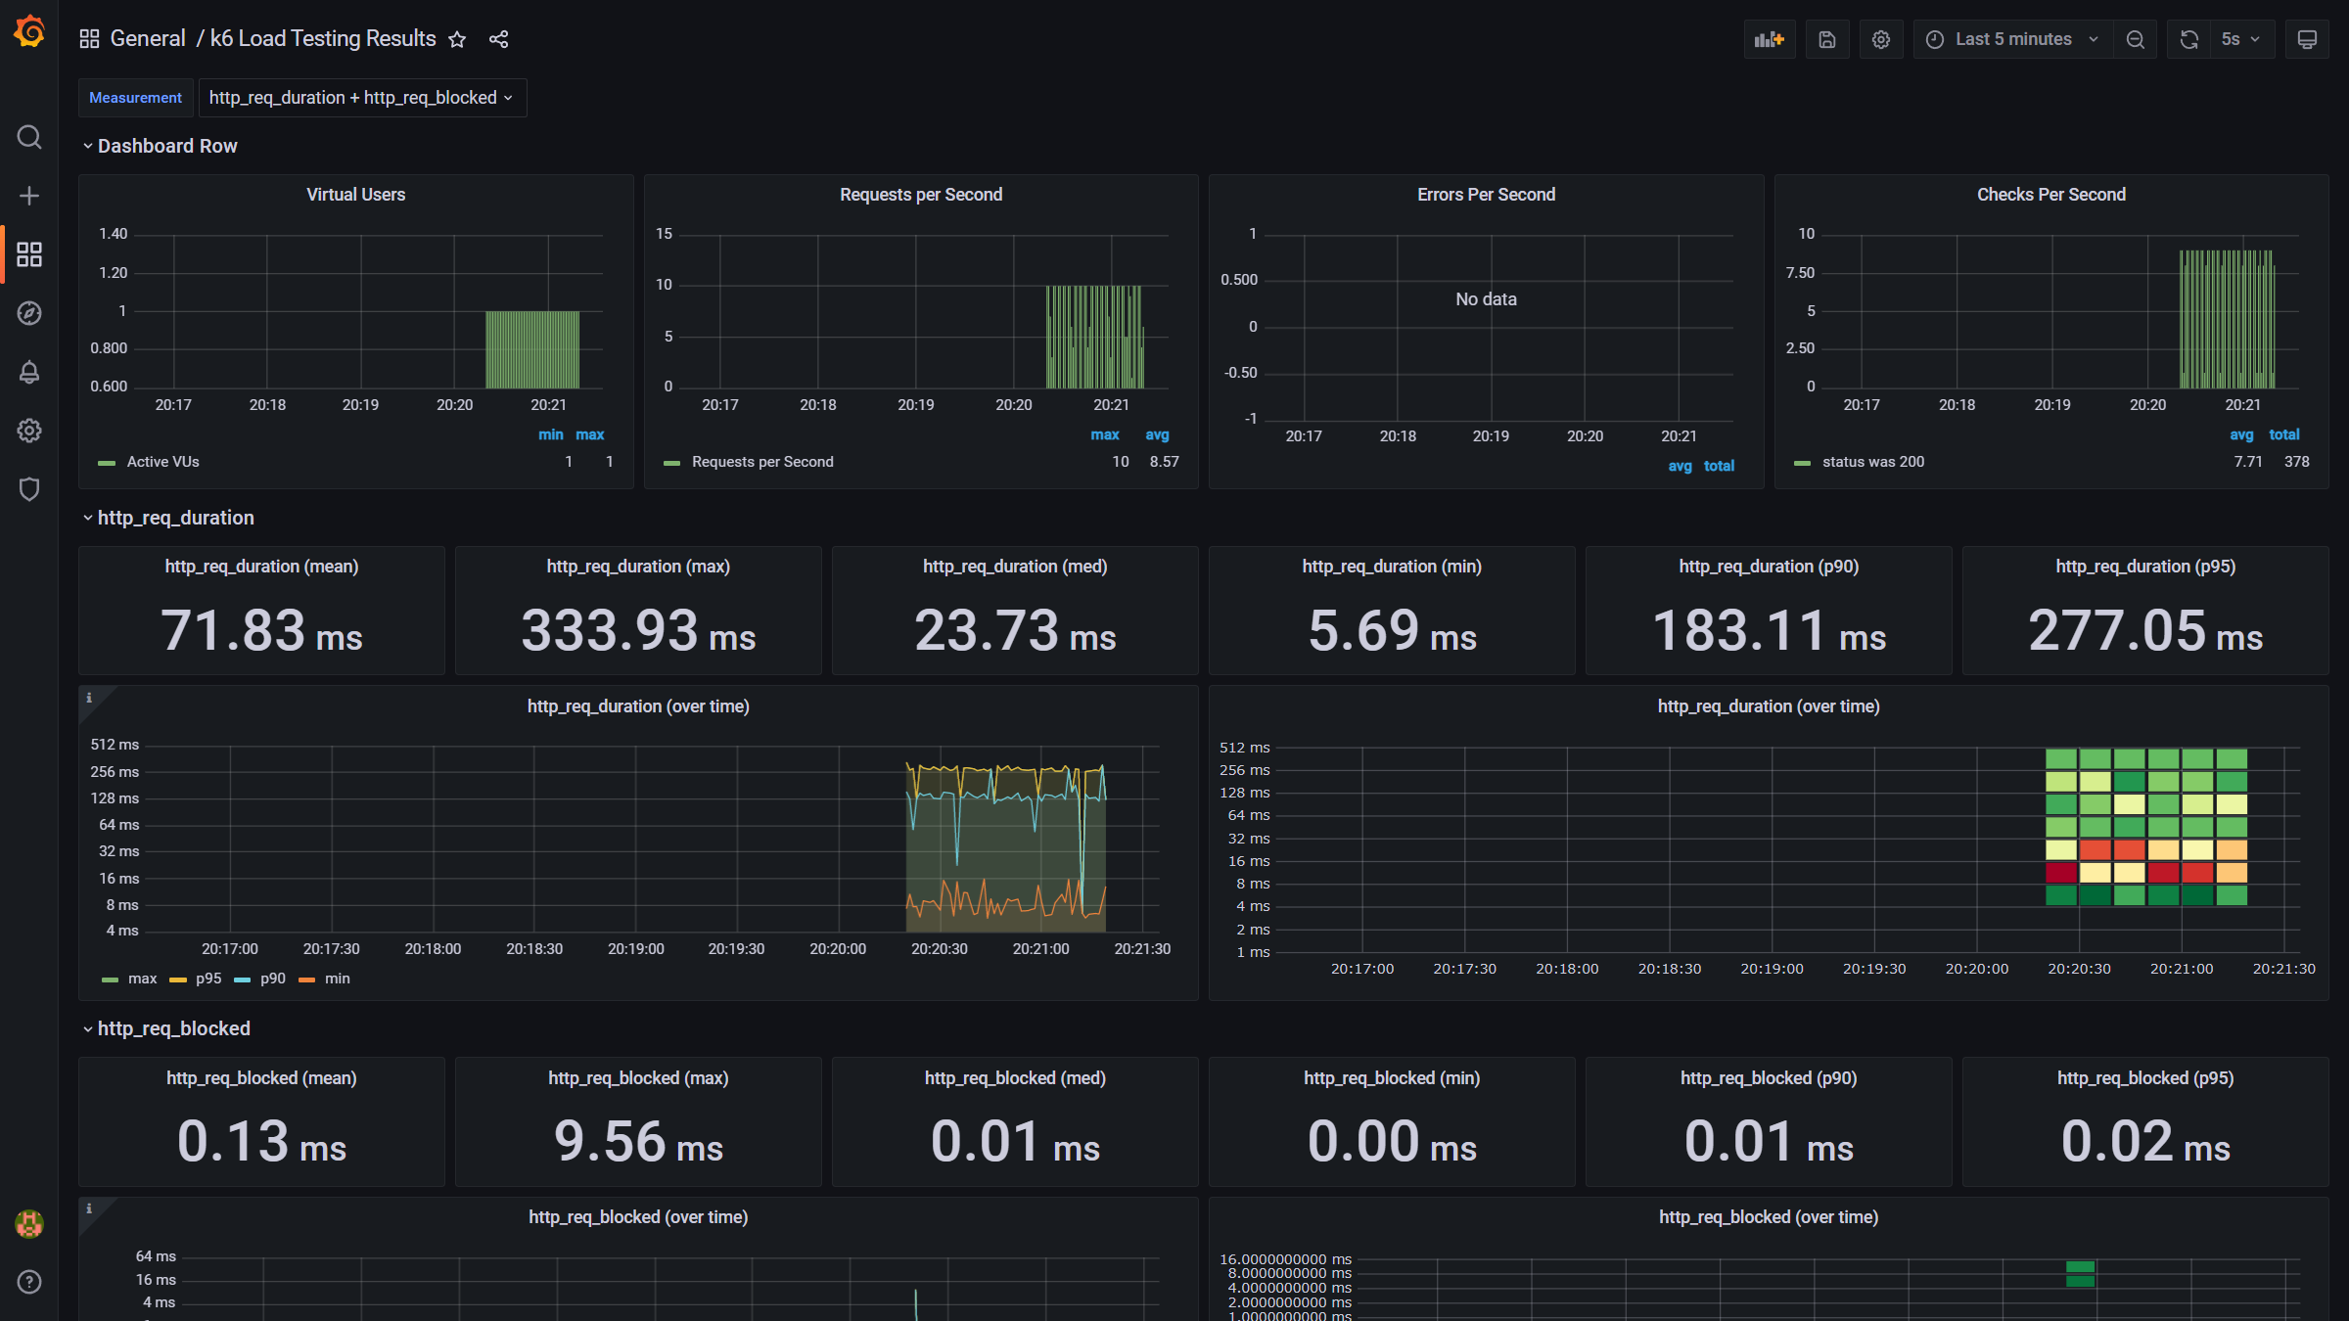Toggle the p95 series in http_req_duration legend

(x=208, y=979)
